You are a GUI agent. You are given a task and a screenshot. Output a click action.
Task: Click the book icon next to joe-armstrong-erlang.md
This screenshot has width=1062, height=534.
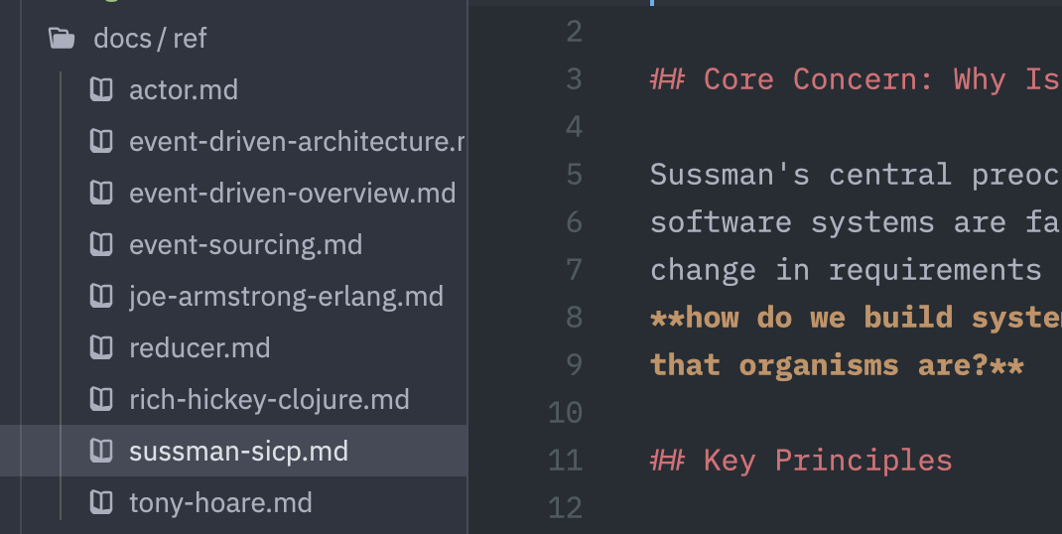click(x=100, y=297)
